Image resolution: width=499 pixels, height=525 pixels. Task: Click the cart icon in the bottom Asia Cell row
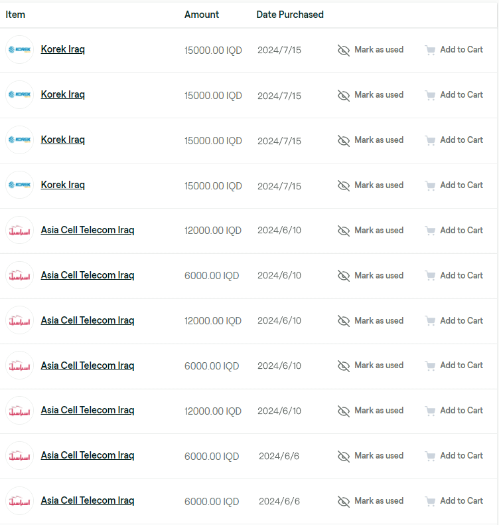tap(430, 501)
